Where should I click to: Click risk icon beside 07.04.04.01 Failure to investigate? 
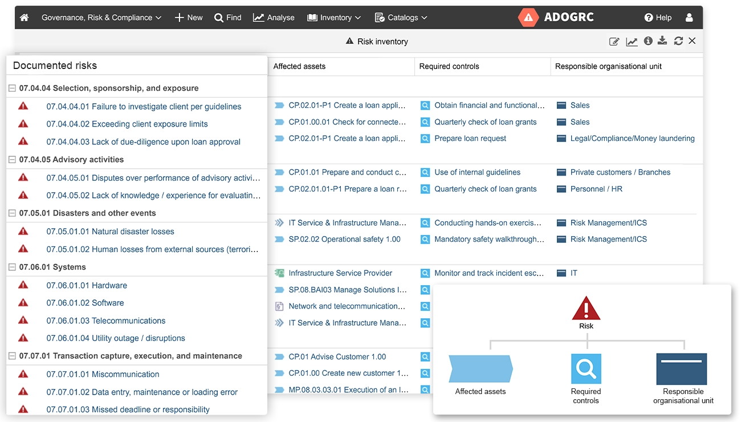(23, 106)
